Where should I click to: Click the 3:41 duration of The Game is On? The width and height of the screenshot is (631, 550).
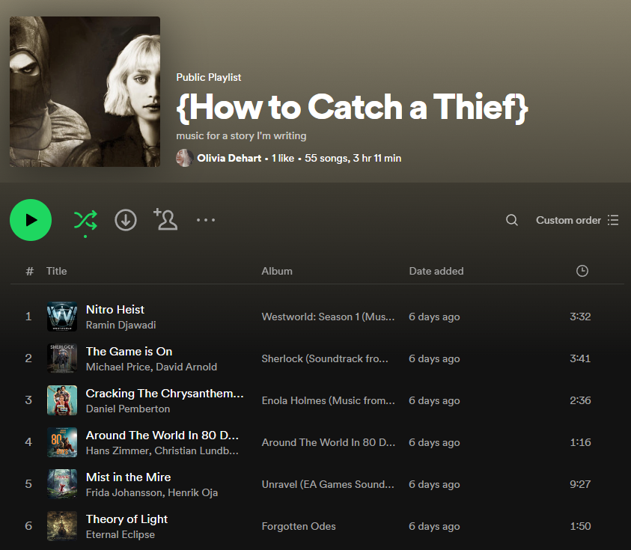tap(580, 358)
